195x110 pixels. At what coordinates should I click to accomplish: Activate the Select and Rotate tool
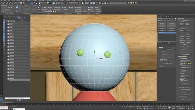34,3
